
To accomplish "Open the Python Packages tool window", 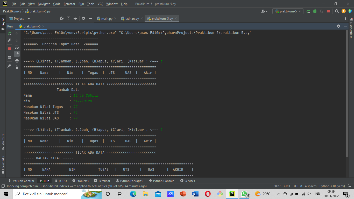I will coord(129,181).
